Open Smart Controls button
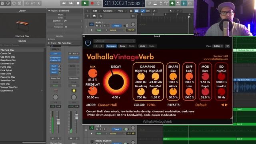256x144 pixels. click(x=27, y=3)
